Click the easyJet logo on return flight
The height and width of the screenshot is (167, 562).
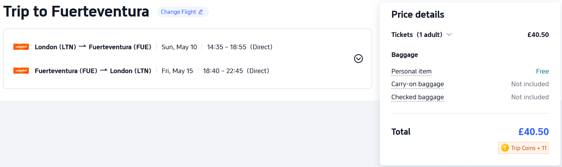(x=21, y=71)
